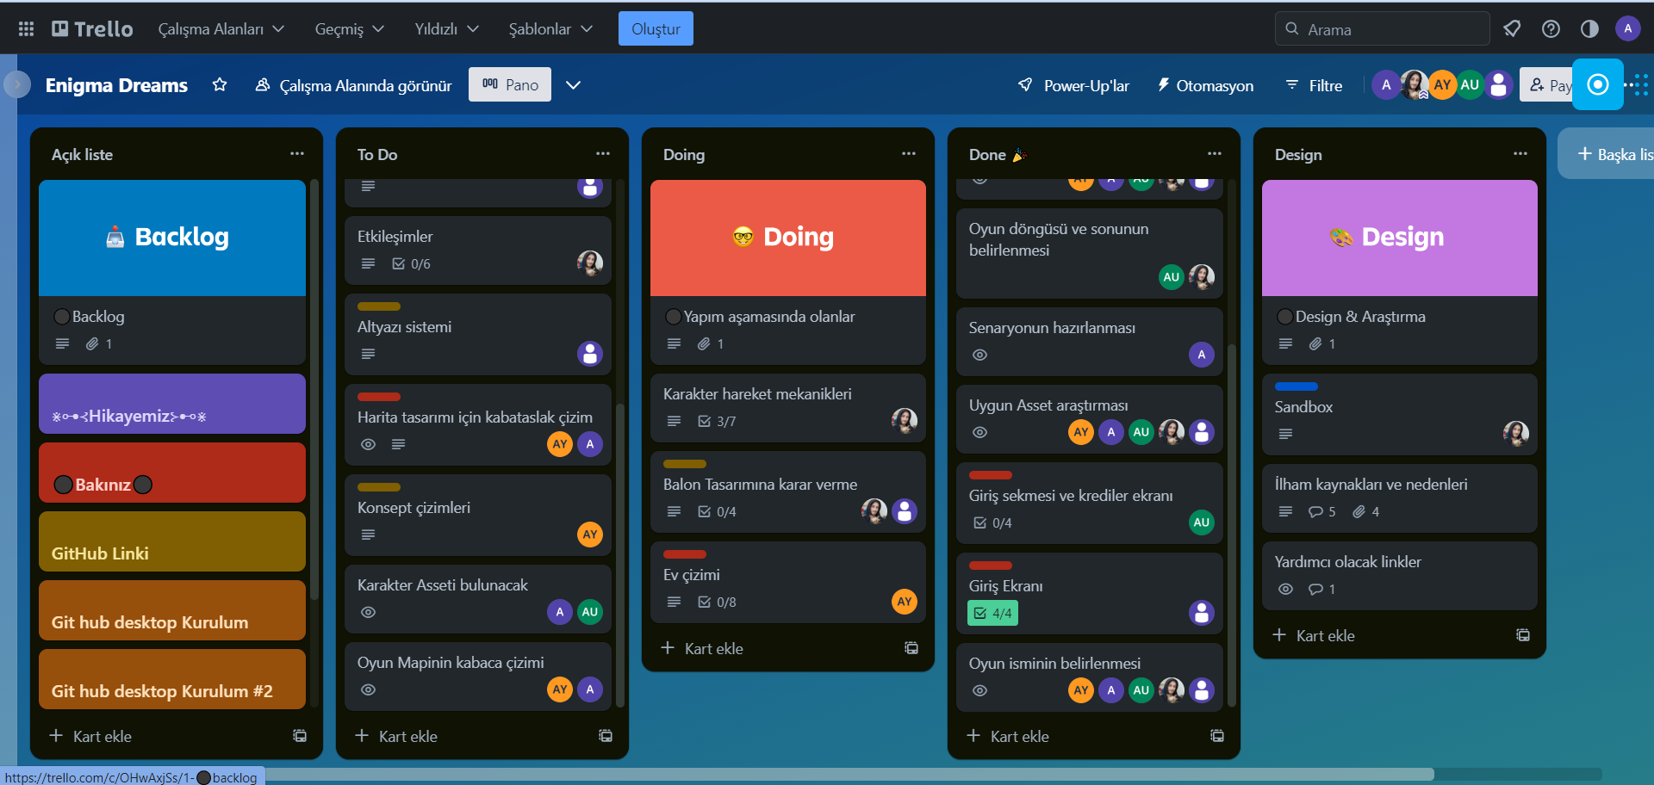This screenshot has height=785, width=1654.
Task: Toggle watch eye on Karakter Asseti bulunacak
Action: [368, 612]
